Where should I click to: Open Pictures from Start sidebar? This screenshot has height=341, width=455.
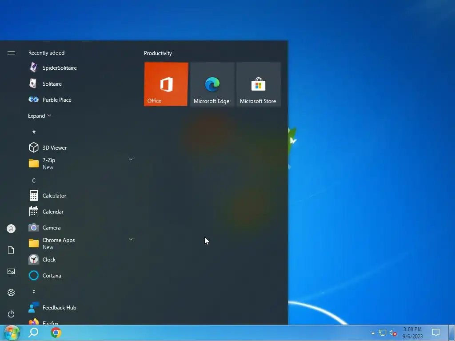[11, 271]
